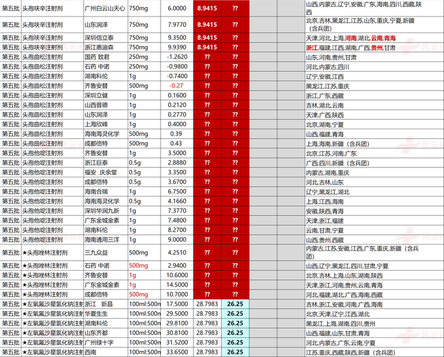This screenshot has height=357, width=444.
Task: Select the regions cell 安徽,陕西,青海
Action: [x=374, y=211]
